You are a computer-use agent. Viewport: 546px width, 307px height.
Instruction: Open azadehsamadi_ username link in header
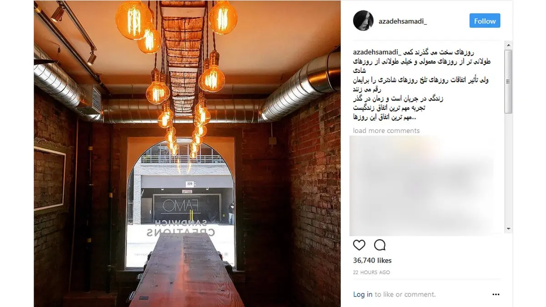402,21
